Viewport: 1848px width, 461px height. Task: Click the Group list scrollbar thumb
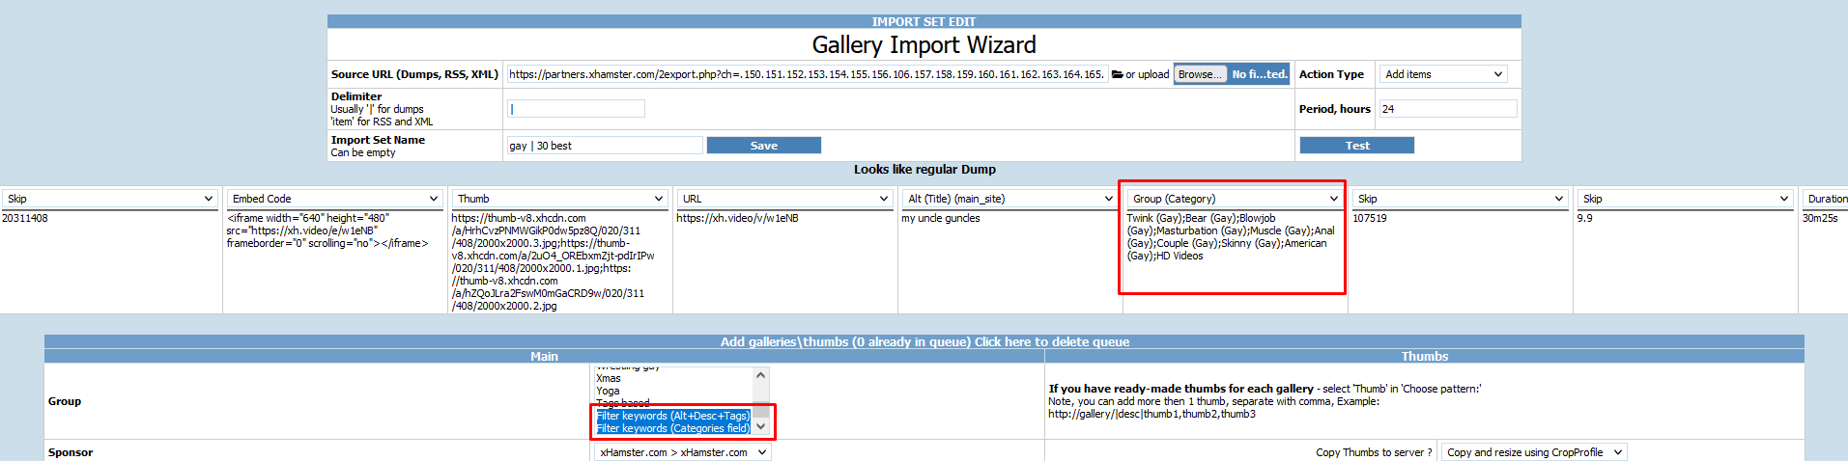(x=761, y=410)
